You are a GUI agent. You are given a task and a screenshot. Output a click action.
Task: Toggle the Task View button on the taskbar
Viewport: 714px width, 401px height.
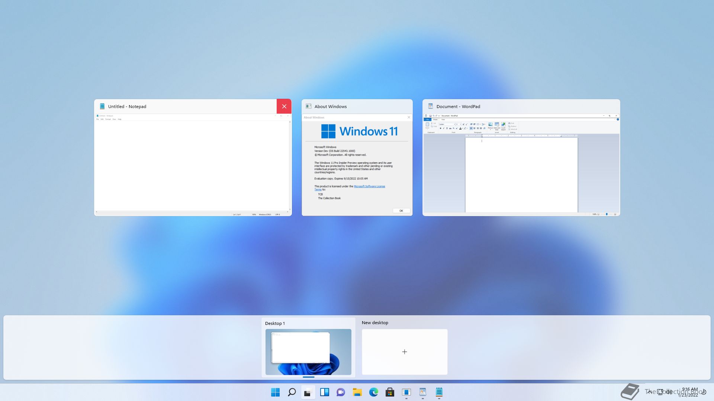pos(308,392)
